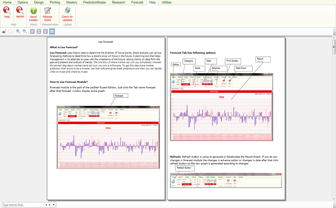Switch to the Forecast tab
Viewport: 336px width, 208px height.
click(x=137, y=2)
